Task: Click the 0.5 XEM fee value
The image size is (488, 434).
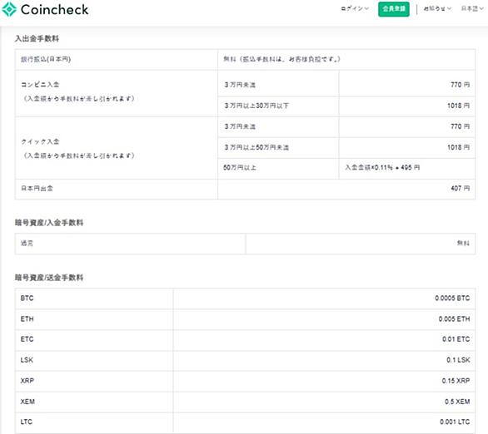Action: click(x=457, y=402)
